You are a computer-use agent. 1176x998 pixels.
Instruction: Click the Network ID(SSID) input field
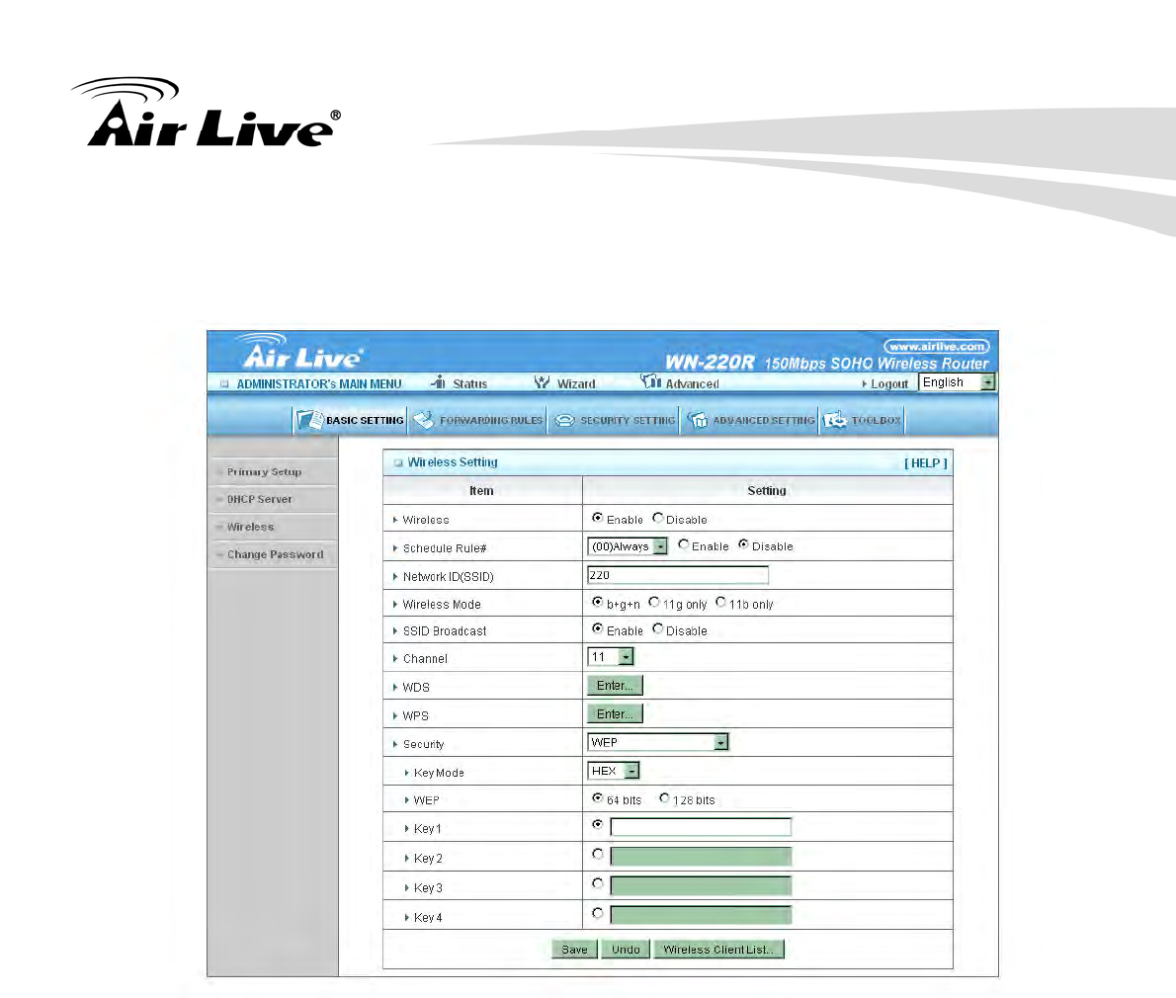[678, 575]
